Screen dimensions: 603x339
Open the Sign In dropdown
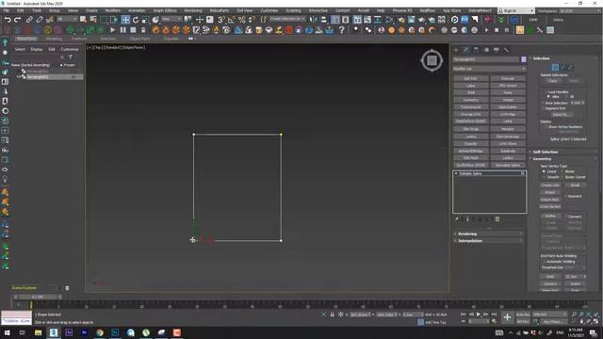pyautogui.click(x=515, y=10)
